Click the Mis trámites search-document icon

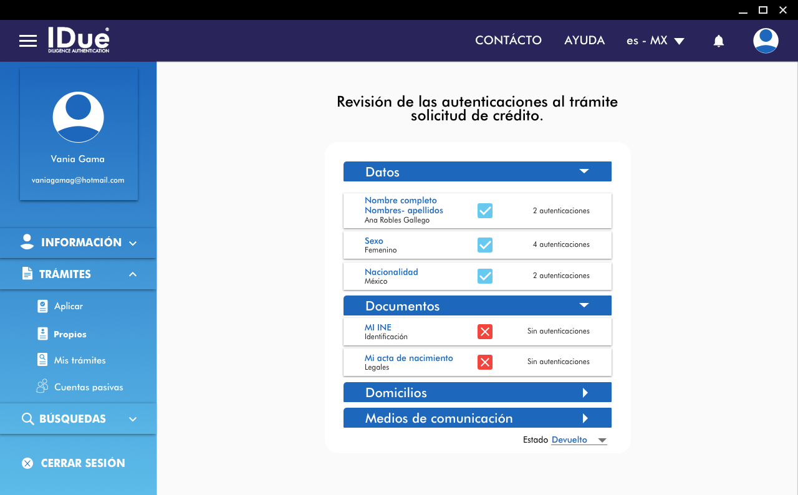(42, 360)
